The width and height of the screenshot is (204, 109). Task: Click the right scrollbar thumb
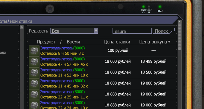pos(180,37)
